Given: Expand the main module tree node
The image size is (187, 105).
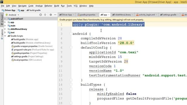Looking at the screenshot, I should 5,26.
